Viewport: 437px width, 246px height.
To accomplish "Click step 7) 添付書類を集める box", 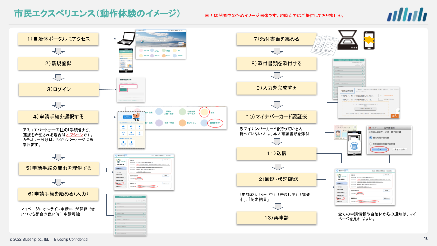I will pos(277,39).
